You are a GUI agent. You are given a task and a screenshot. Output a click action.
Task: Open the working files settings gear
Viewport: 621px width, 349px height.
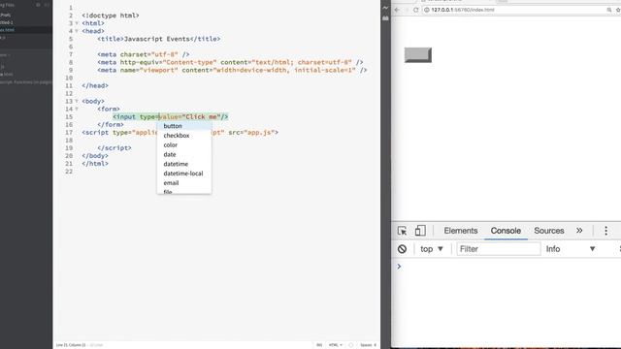click(39, 5)
